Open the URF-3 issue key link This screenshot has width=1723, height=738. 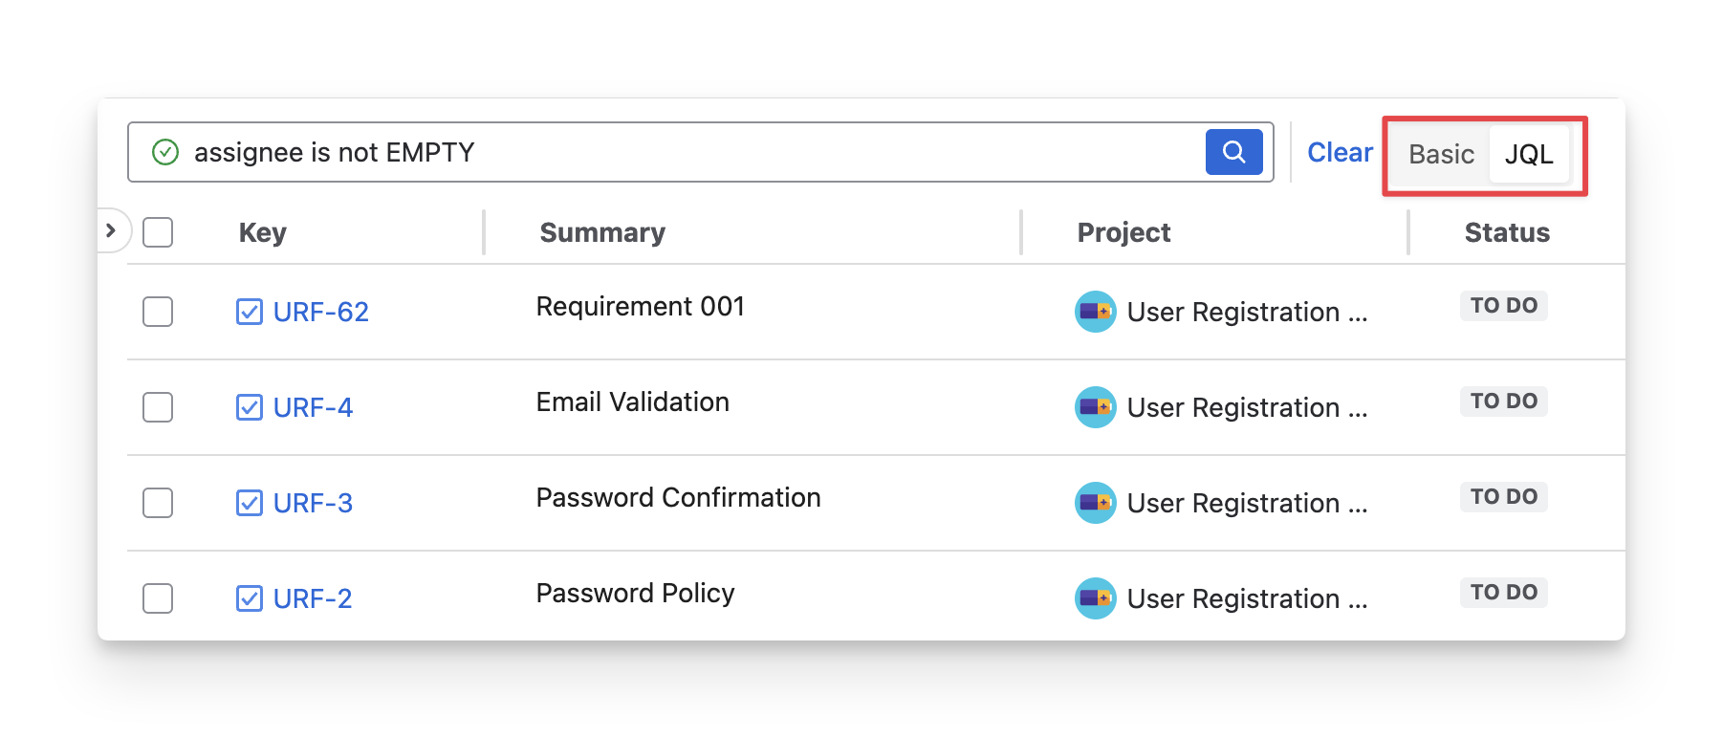313,503
